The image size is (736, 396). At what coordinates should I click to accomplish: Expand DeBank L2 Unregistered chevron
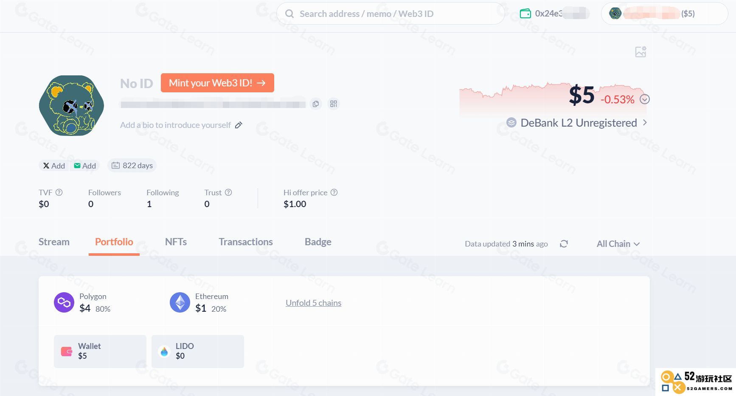click(x=645, y=122)
